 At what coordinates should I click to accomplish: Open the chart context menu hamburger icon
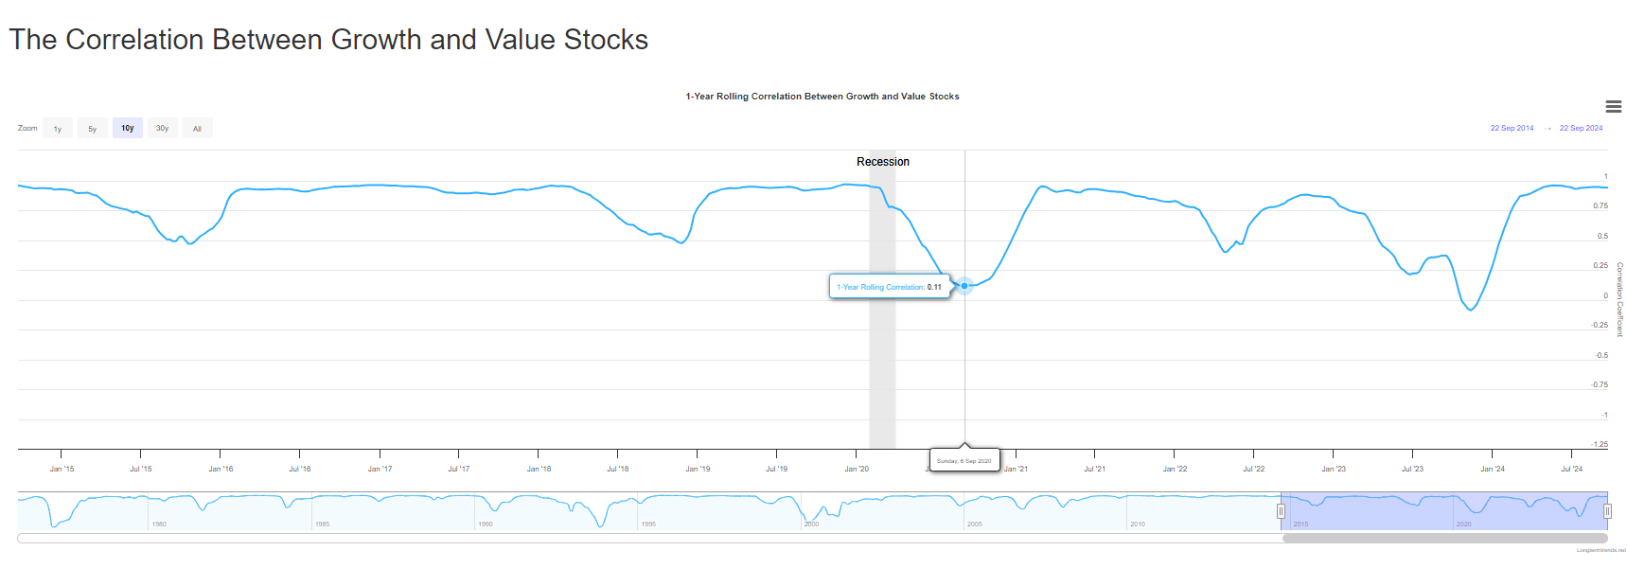[1614, 107]
